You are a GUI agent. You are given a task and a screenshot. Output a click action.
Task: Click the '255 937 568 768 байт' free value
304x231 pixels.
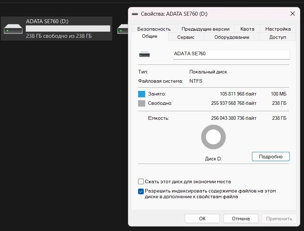click(x=234, y=103)
